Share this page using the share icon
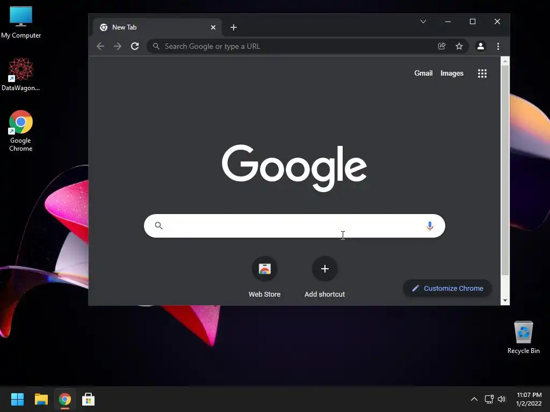The image size is (550, 412). pyautogui.click(x=442, y=46)
